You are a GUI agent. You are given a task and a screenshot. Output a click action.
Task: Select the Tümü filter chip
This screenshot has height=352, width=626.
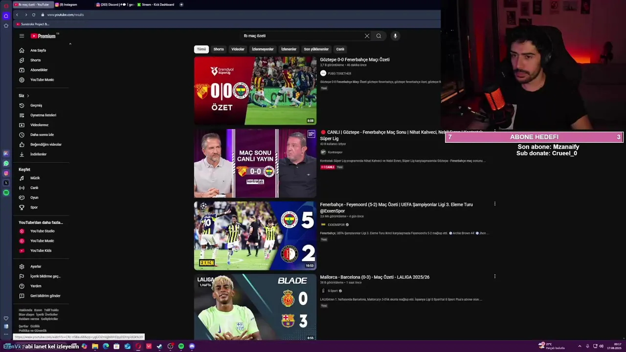(x=201, y=49)
